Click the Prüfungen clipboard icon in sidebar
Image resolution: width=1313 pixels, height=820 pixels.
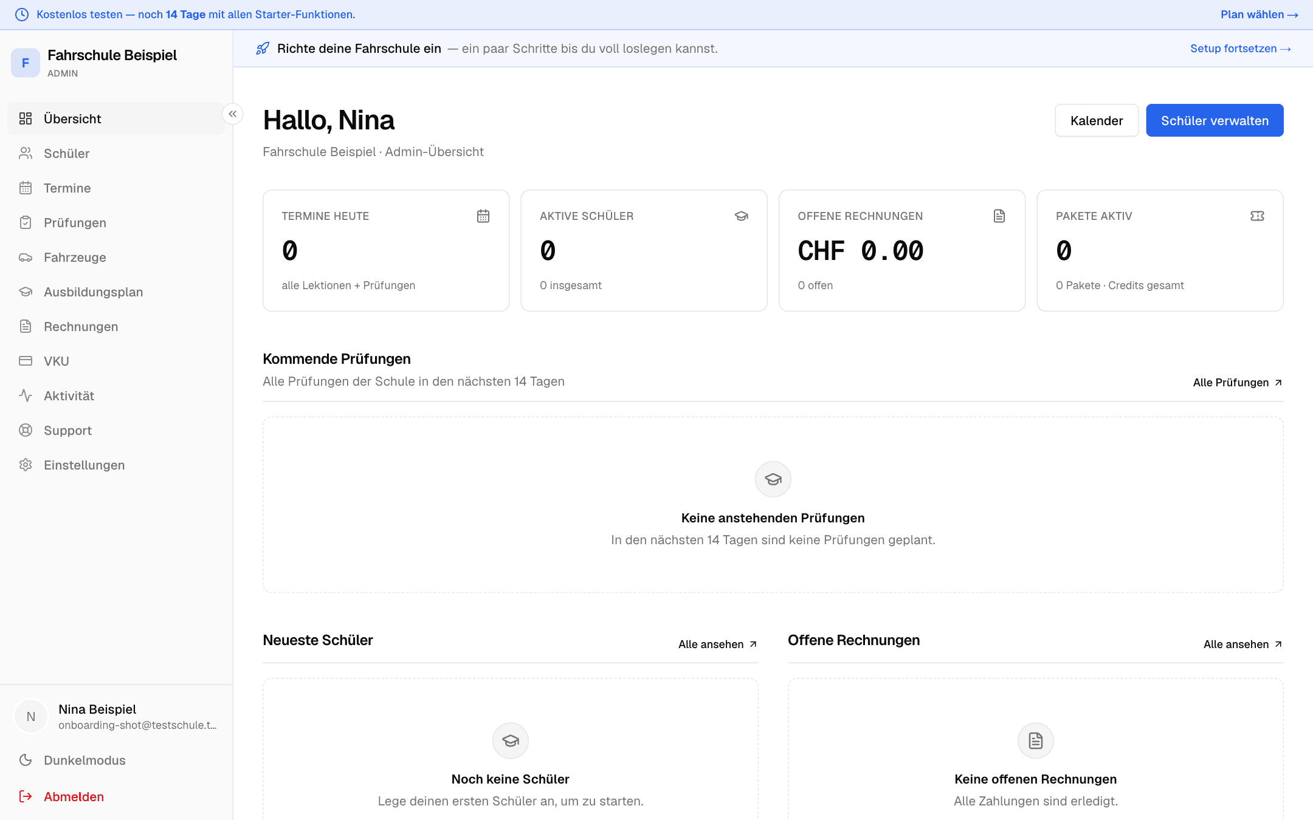tap(26, 222)
